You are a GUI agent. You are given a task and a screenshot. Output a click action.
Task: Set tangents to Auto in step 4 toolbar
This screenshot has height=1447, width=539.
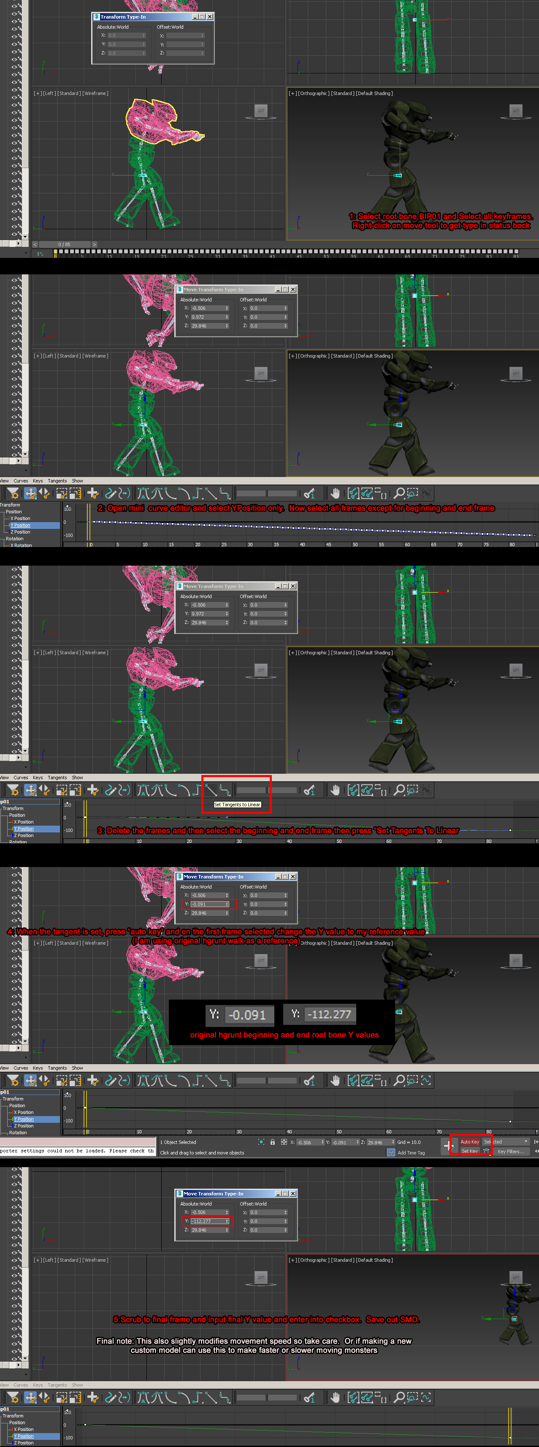143,1080
